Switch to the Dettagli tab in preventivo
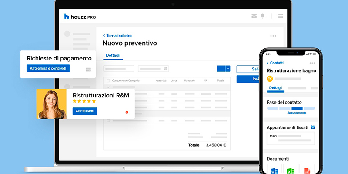The width and height of the screenshot is (348, 174). tap(113, 56)
